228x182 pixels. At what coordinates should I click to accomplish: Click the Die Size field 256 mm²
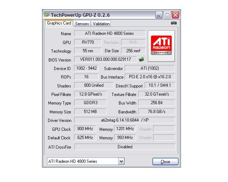(133, 51)
